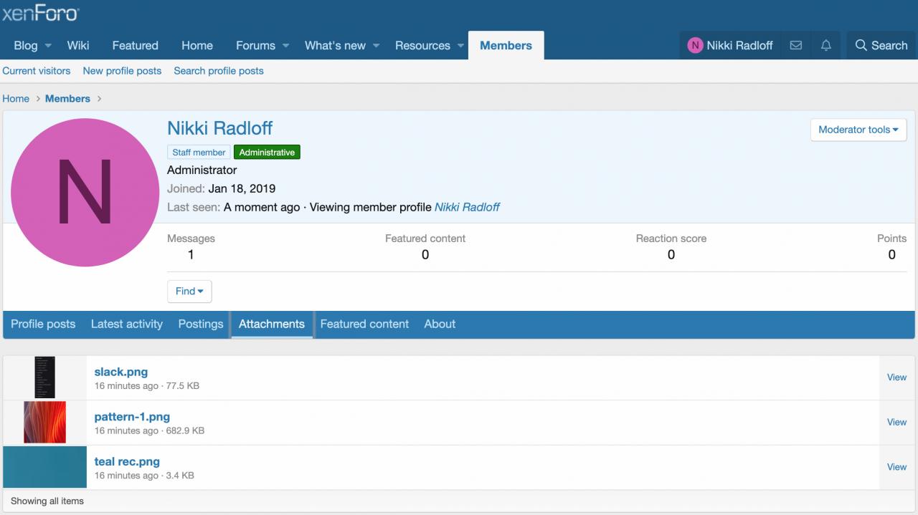View the slack.png attachment

click(x=896, y=377)
